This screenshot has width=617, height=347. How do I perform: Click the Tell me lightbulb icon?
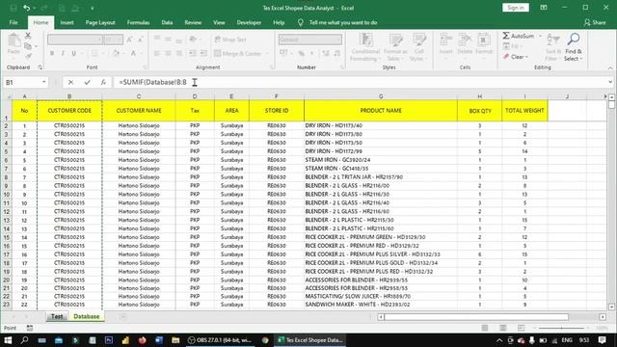pyautogui.click(x=300, y=23)
